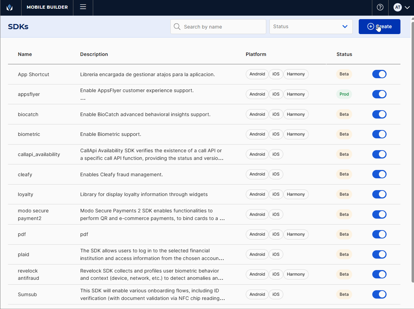Click the Android tag for biocatch
Screen dimensions: 414x309
click(x=257, y=114)
